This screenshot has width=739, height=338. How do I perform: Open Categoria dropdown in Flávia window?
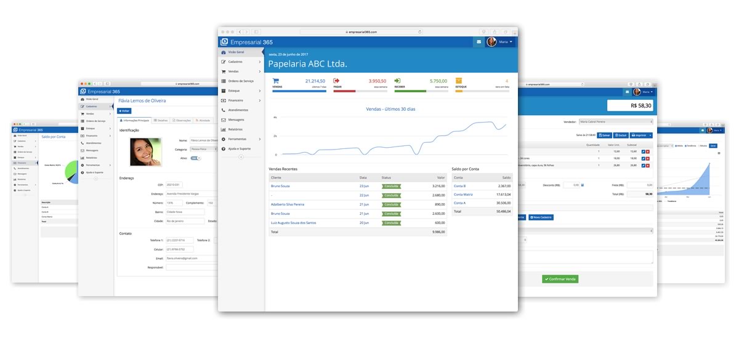(204, 149)
